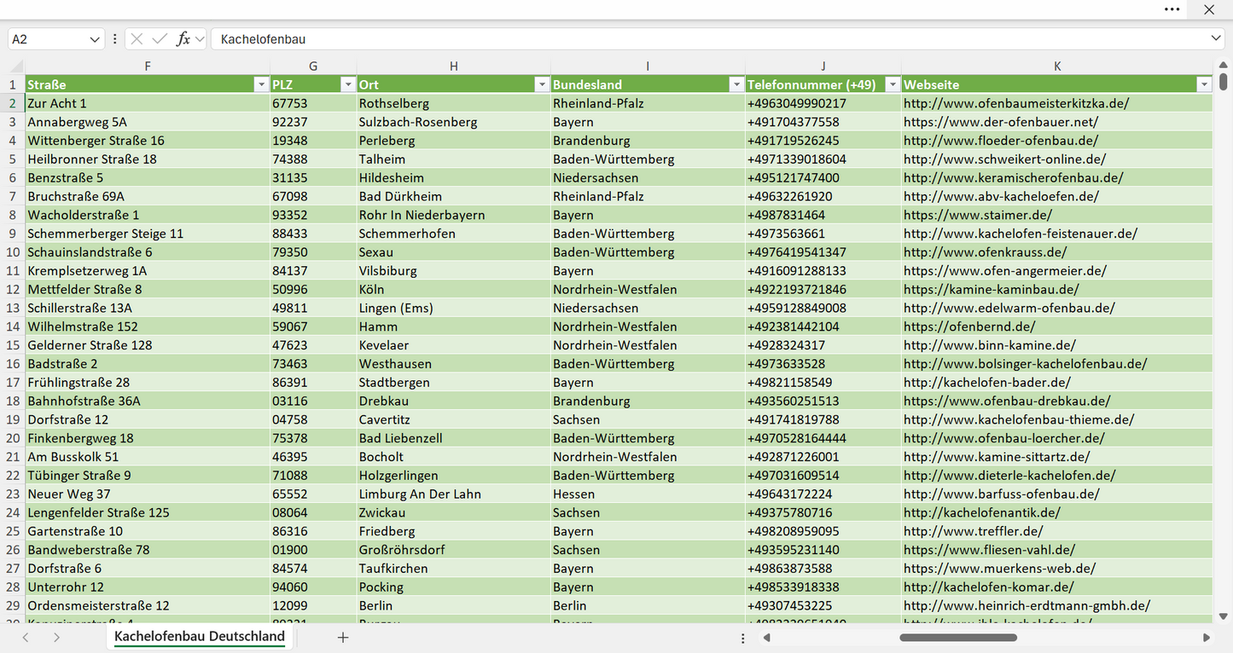1233x653 pixels.
Task: Click the select all corner triangle
Action: (x=17, y=66)
